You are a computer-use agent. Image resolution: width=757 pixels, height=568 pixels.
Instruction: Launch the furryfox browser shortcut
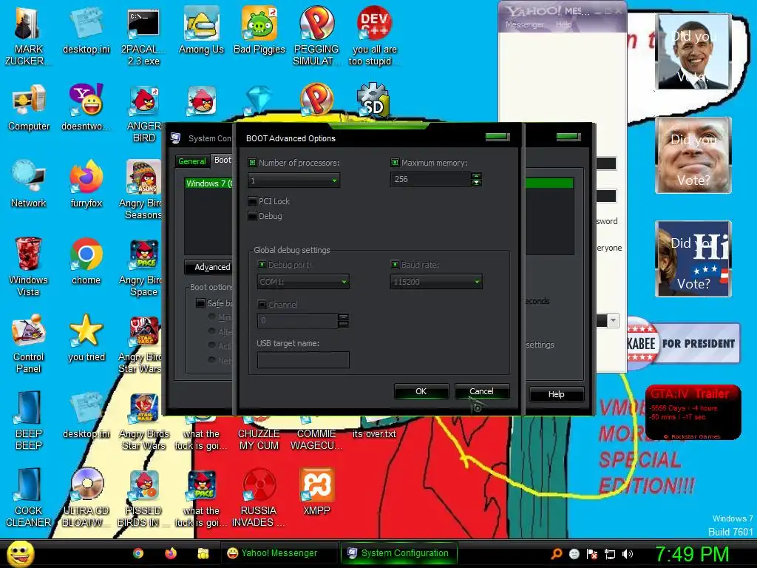click(x=86, y=184)
